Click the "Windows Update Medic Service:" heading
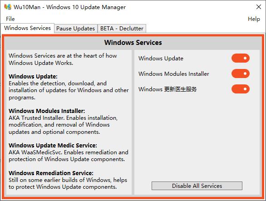 53,145
